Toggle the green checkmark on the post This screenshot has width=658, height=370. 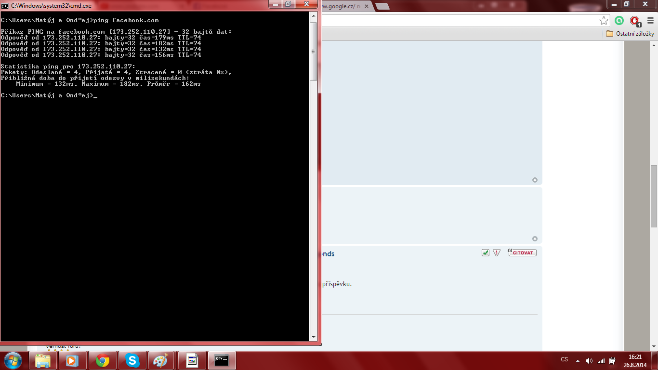point(486,253)
